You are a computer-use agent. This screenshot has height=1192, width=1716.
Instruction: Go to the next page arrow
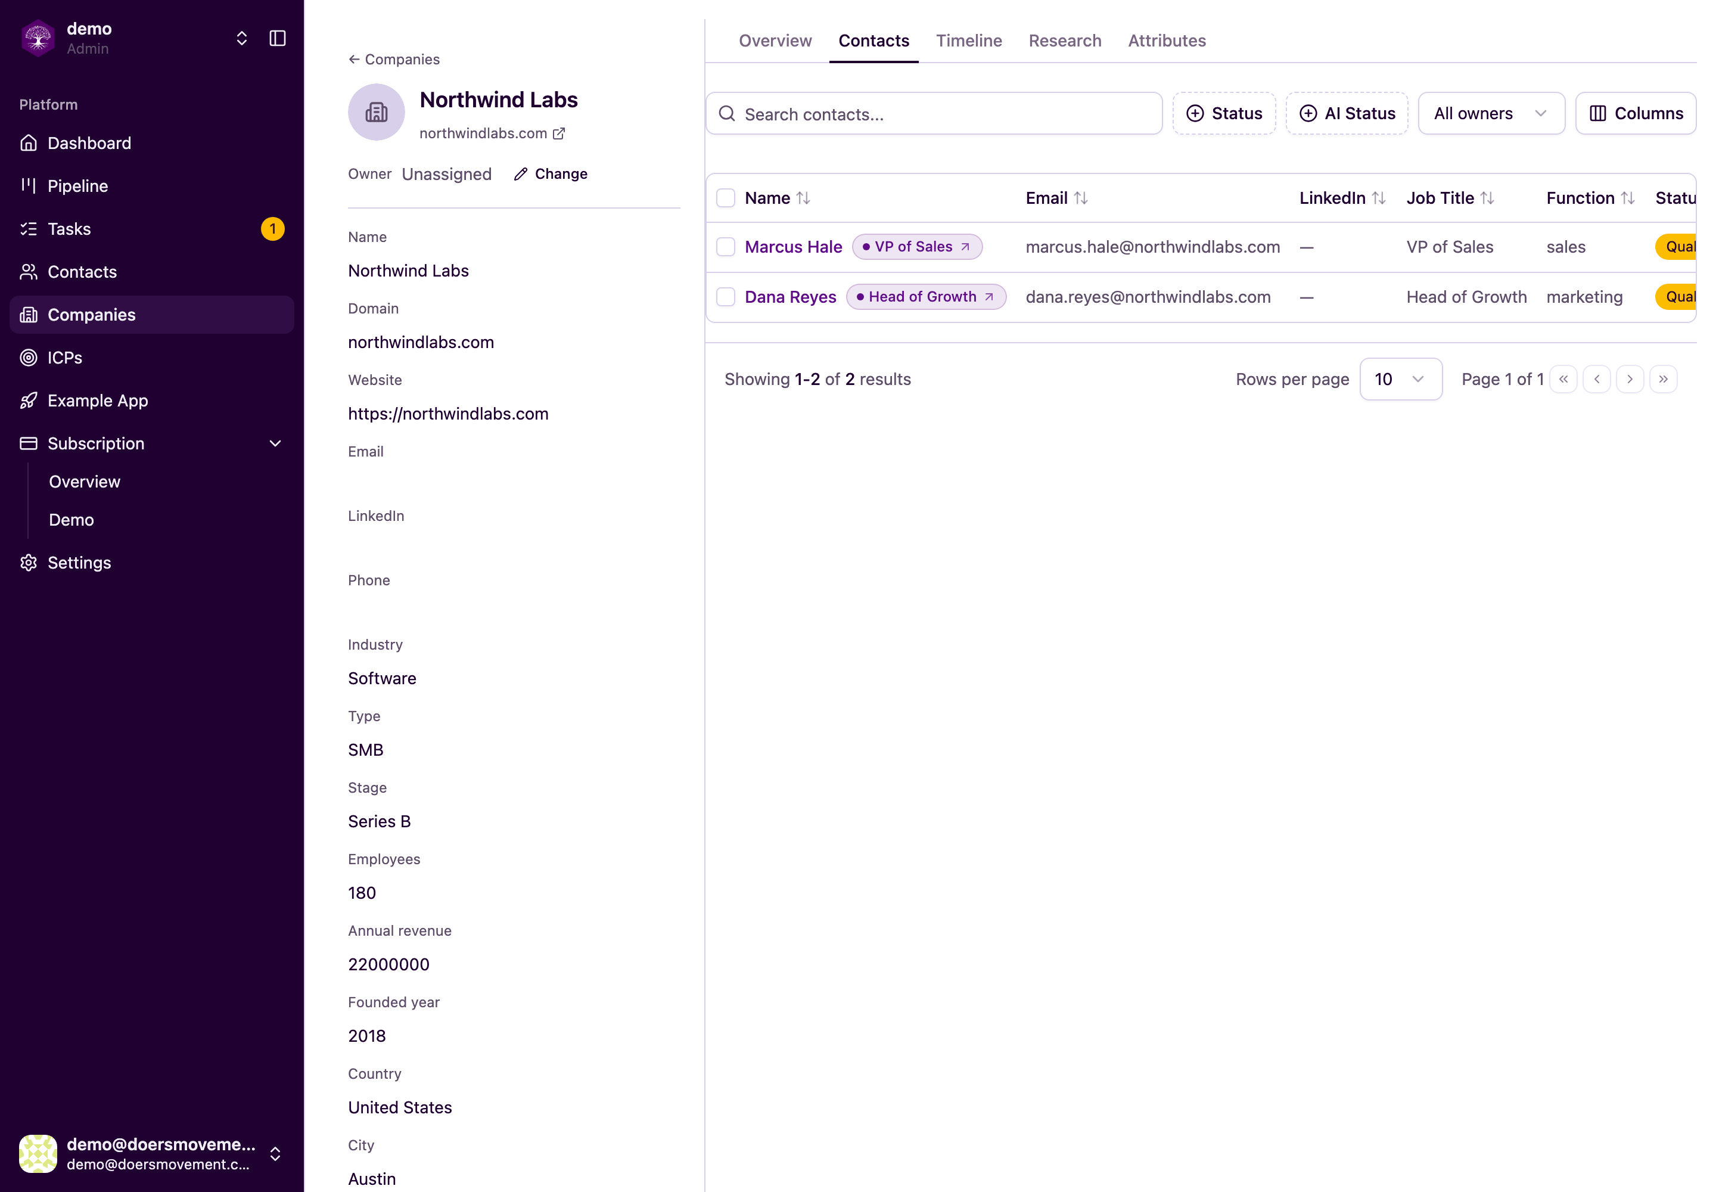(1630, 380)
